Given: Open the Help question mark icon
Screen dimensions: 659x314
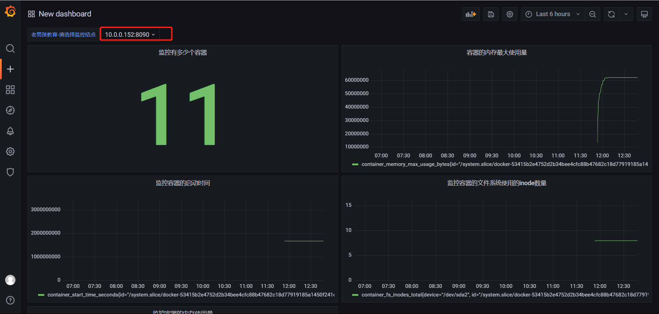Looking at the screenshot, I should tap(10, 300).
